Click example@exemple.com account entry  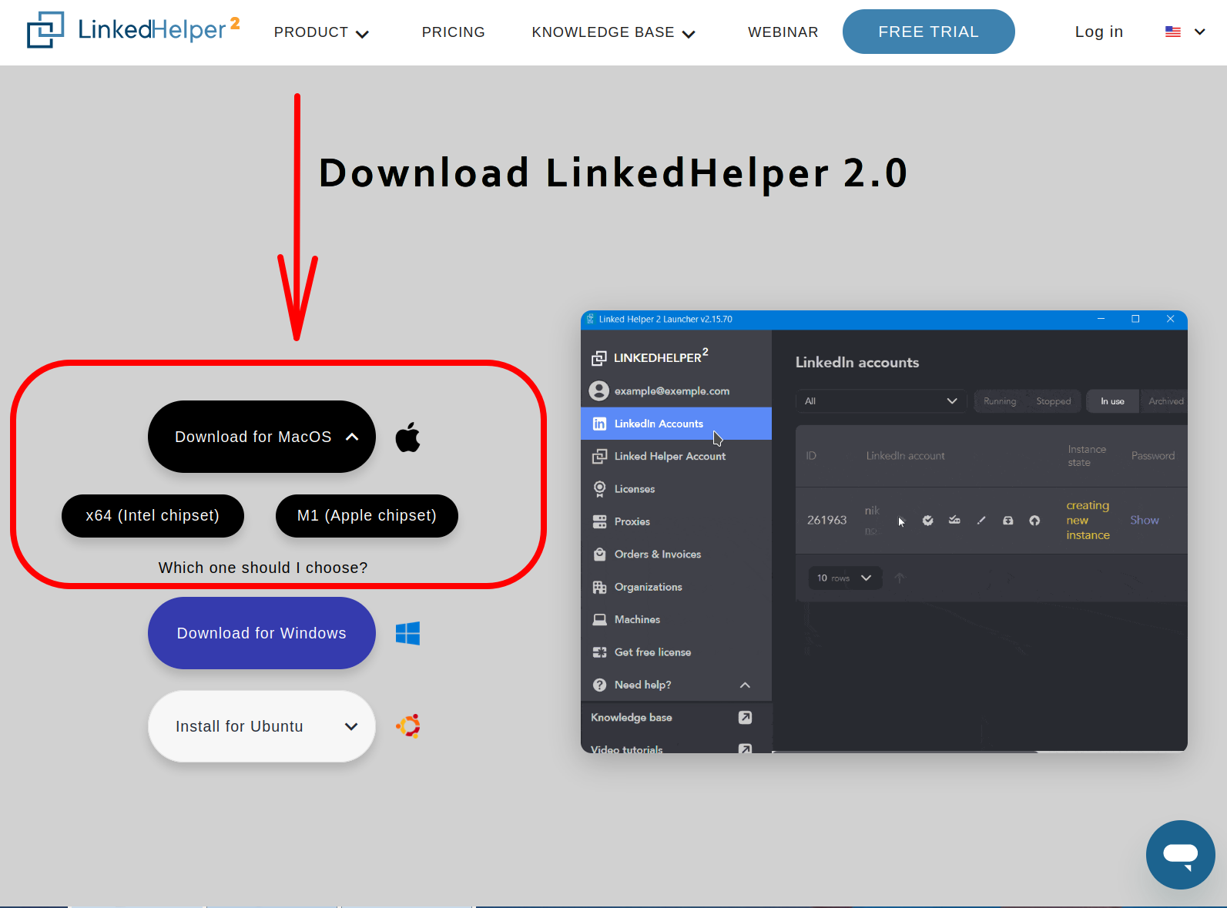676,391
